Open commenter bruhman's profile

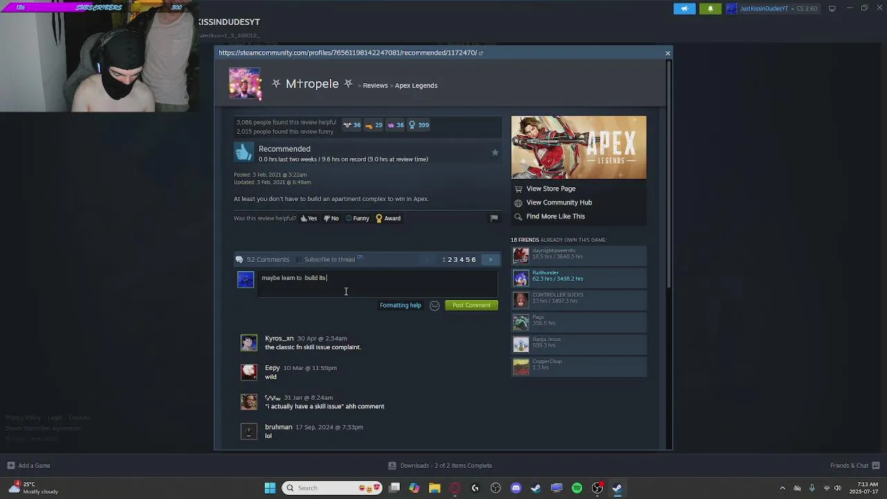(x=279, y=428)
